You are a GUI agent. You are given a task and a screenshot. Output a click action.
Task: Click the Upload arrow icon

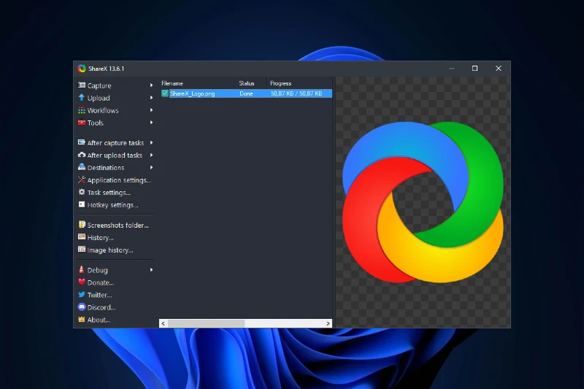tap(82, 98)
